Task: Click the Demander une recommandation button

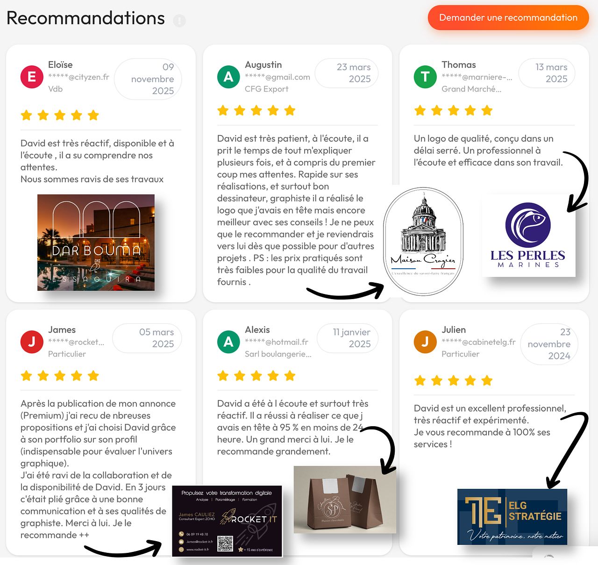Action: pos(508,18)
